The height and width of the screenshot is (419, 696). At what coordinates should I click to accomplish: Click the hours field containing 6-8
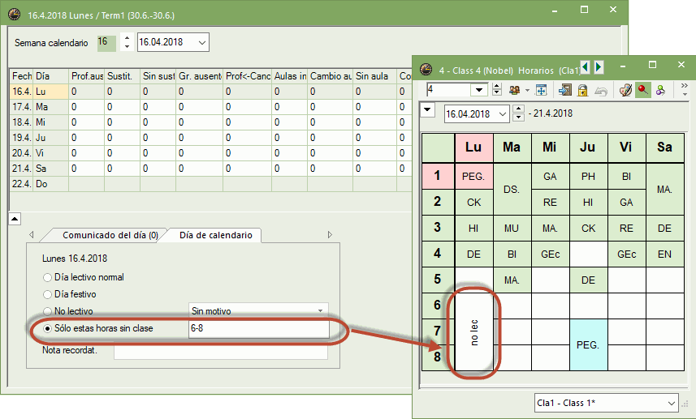coord(259,329)
